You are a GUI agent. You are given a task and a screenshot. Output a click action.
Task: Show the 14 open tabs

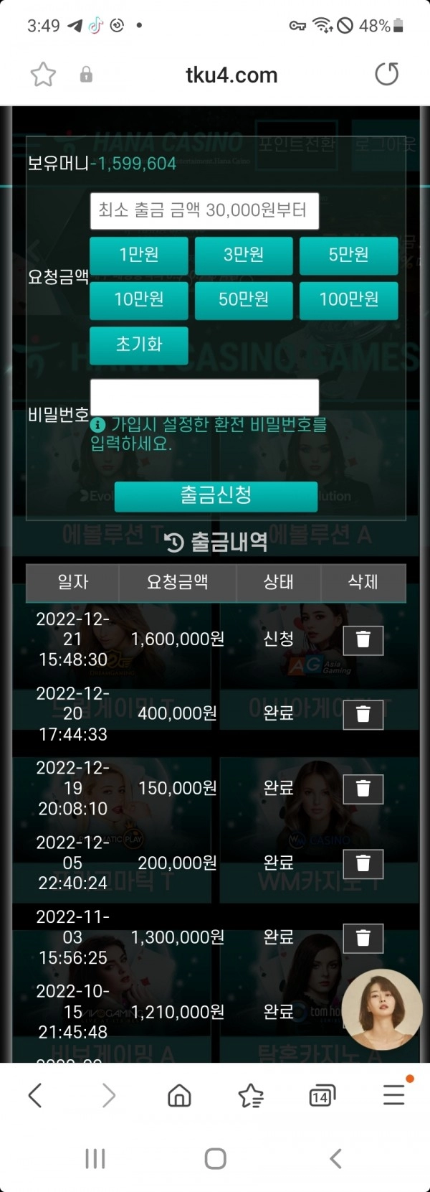322,1096
